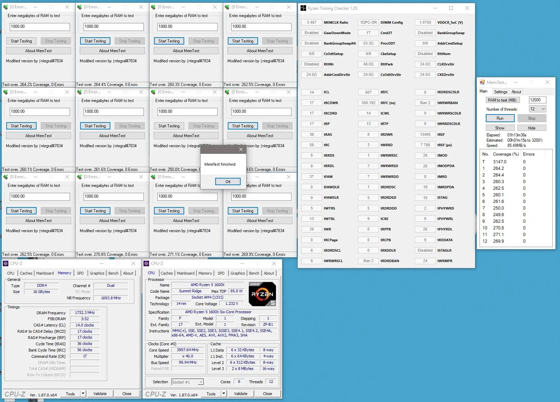
Task: Click About MemTest in the 270.8% coverage window
Action: pos(112,221)
